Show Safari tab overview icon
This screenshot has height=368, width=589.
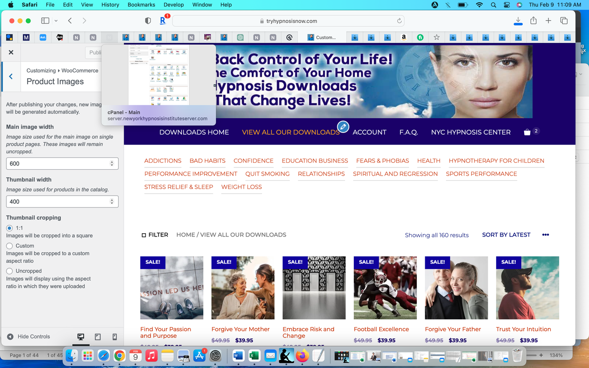(x=564, y=21)
